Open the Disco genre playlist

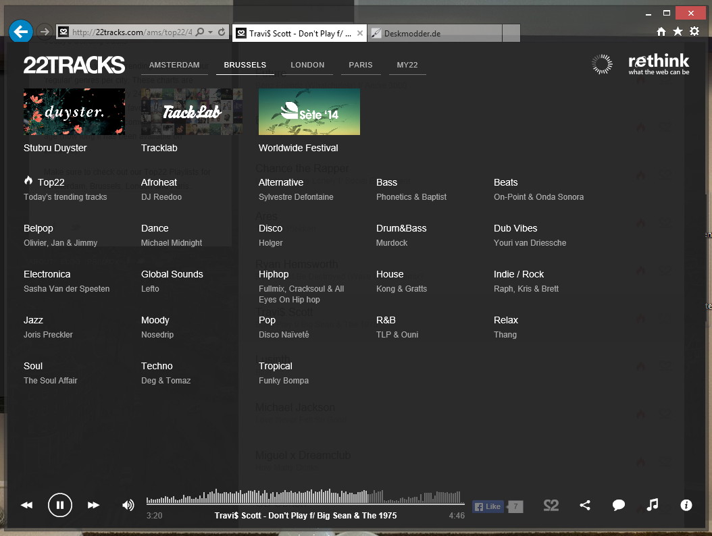(x=271, y=228)
